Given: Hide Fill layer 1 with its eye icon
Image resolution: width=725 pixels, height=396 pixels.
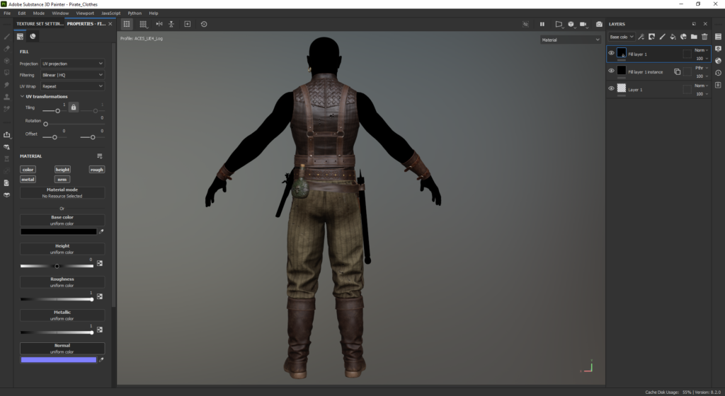Looking at the screenshot, I should click(x=611, y=53).
